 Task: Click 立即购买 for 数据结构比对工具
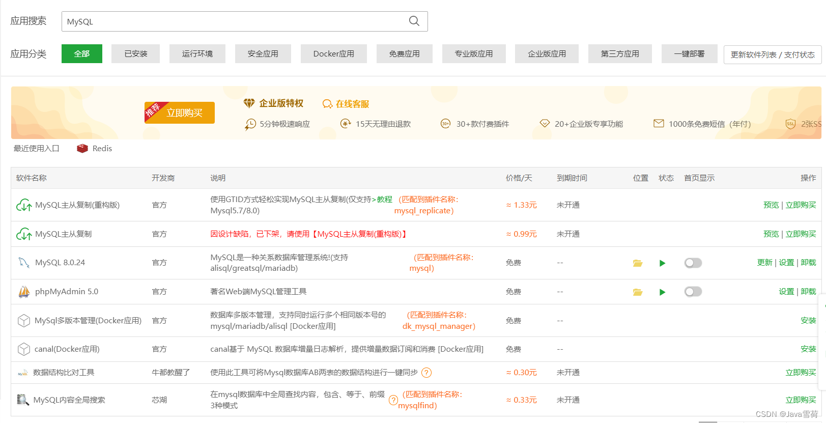coord(801,373)
